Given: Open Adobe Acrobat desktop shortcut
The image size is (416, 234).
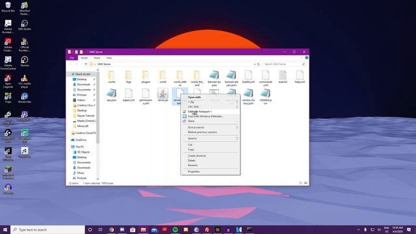Looking at the screenshot, I should point(8,27).
